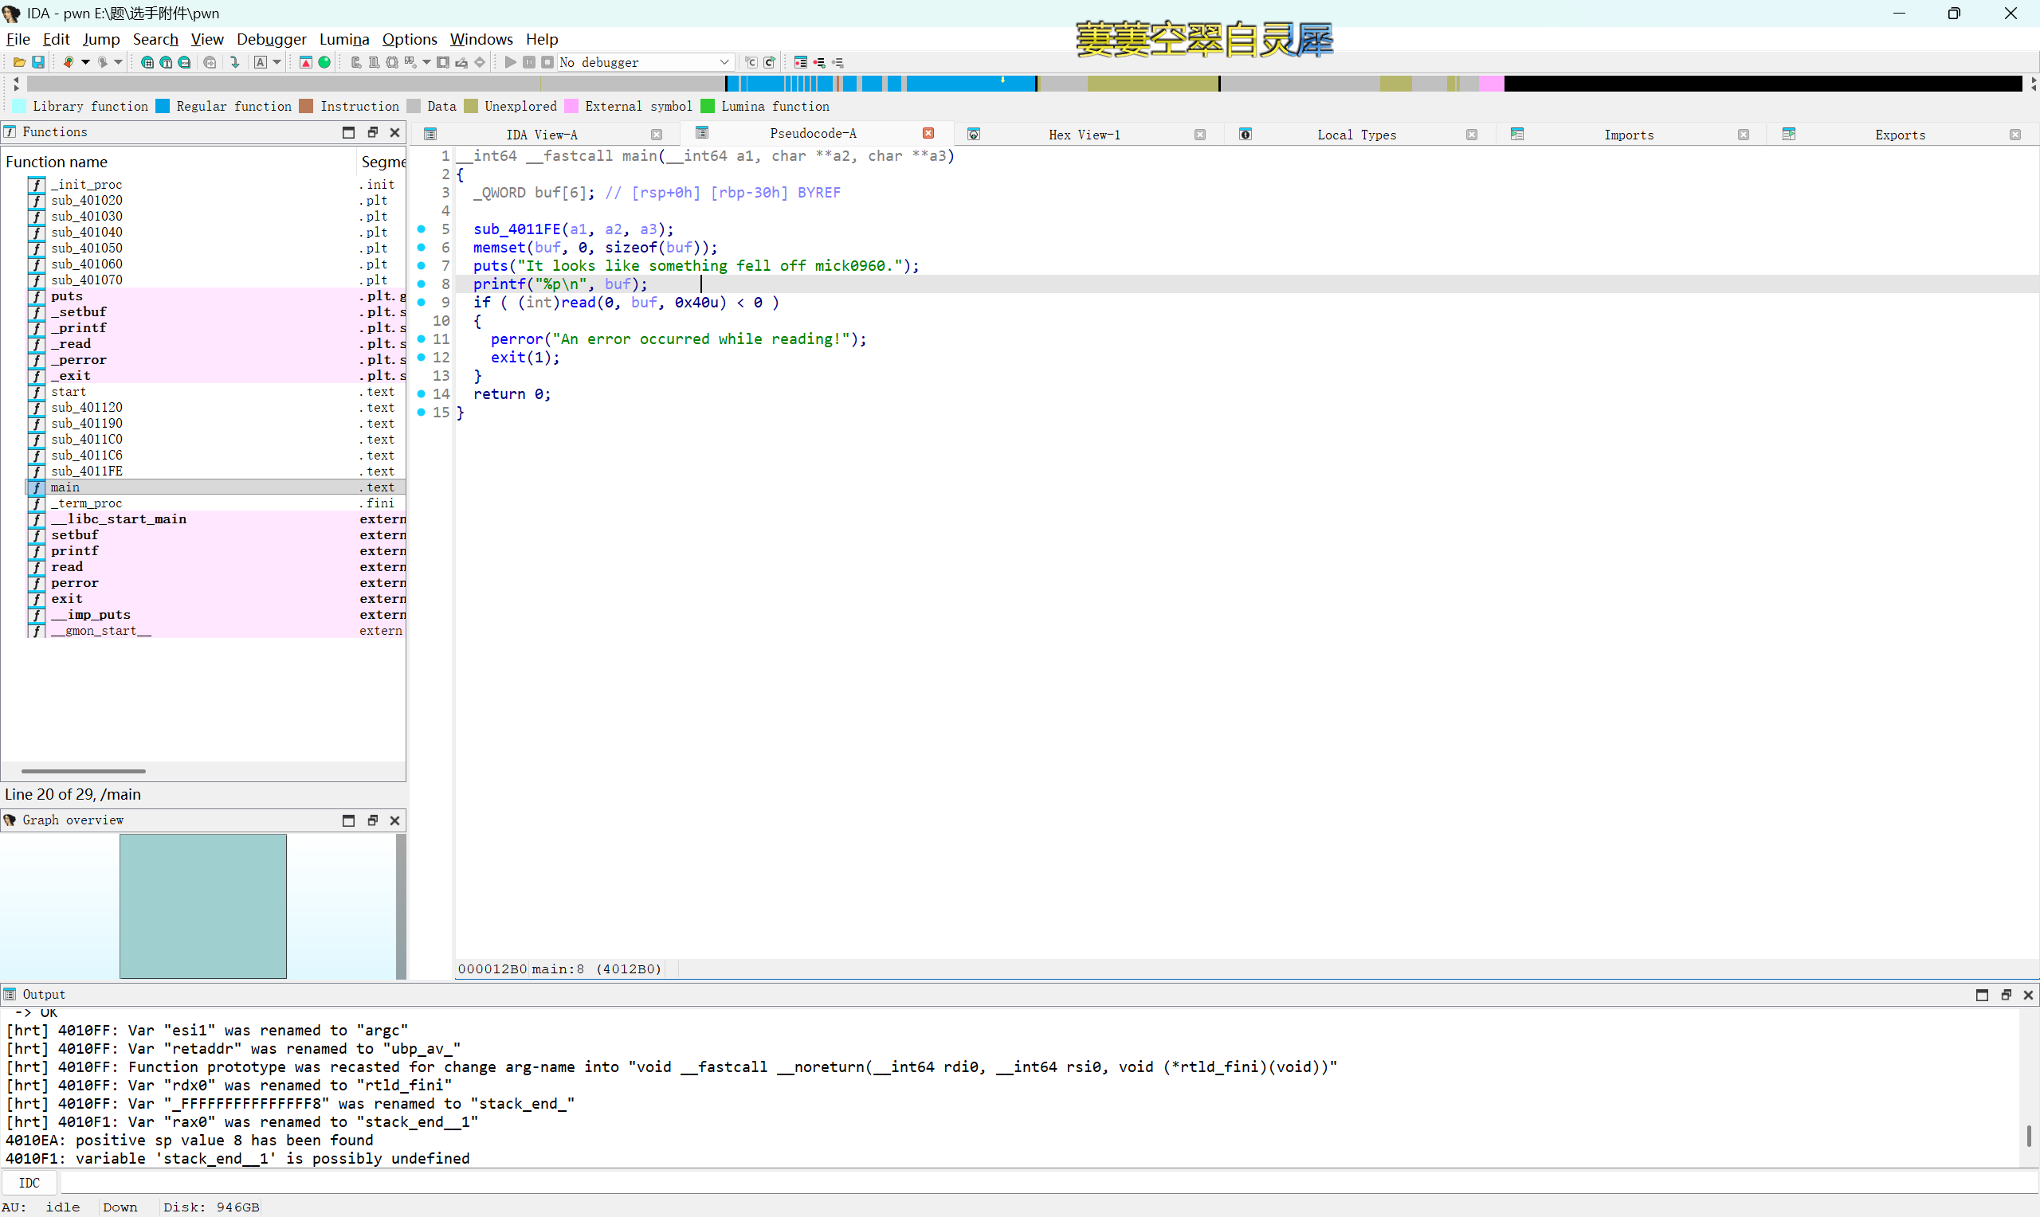Viewport: 2040px width, 1217px height.
Task: Select the main function in the list
Action: [x=65, y=487]
